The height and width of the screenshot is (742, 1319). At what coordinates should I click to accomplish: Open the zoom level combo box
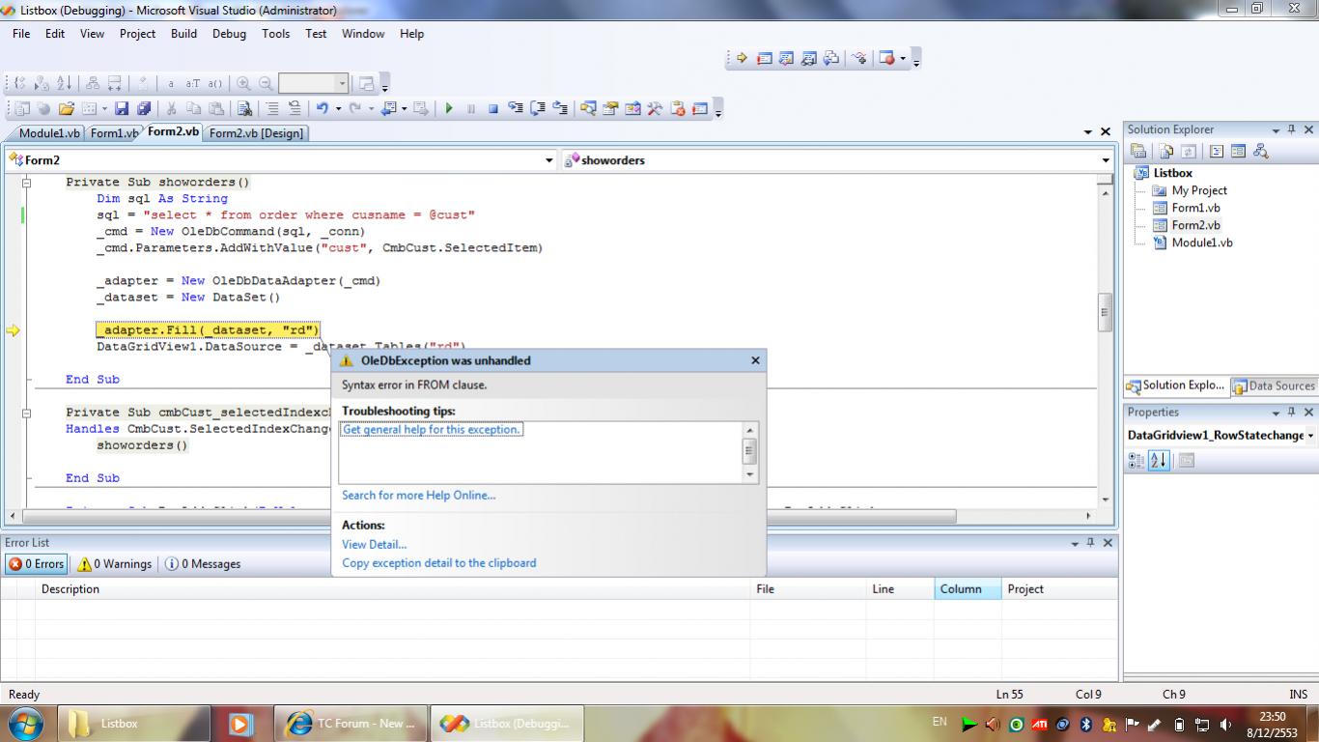point(313,83)
